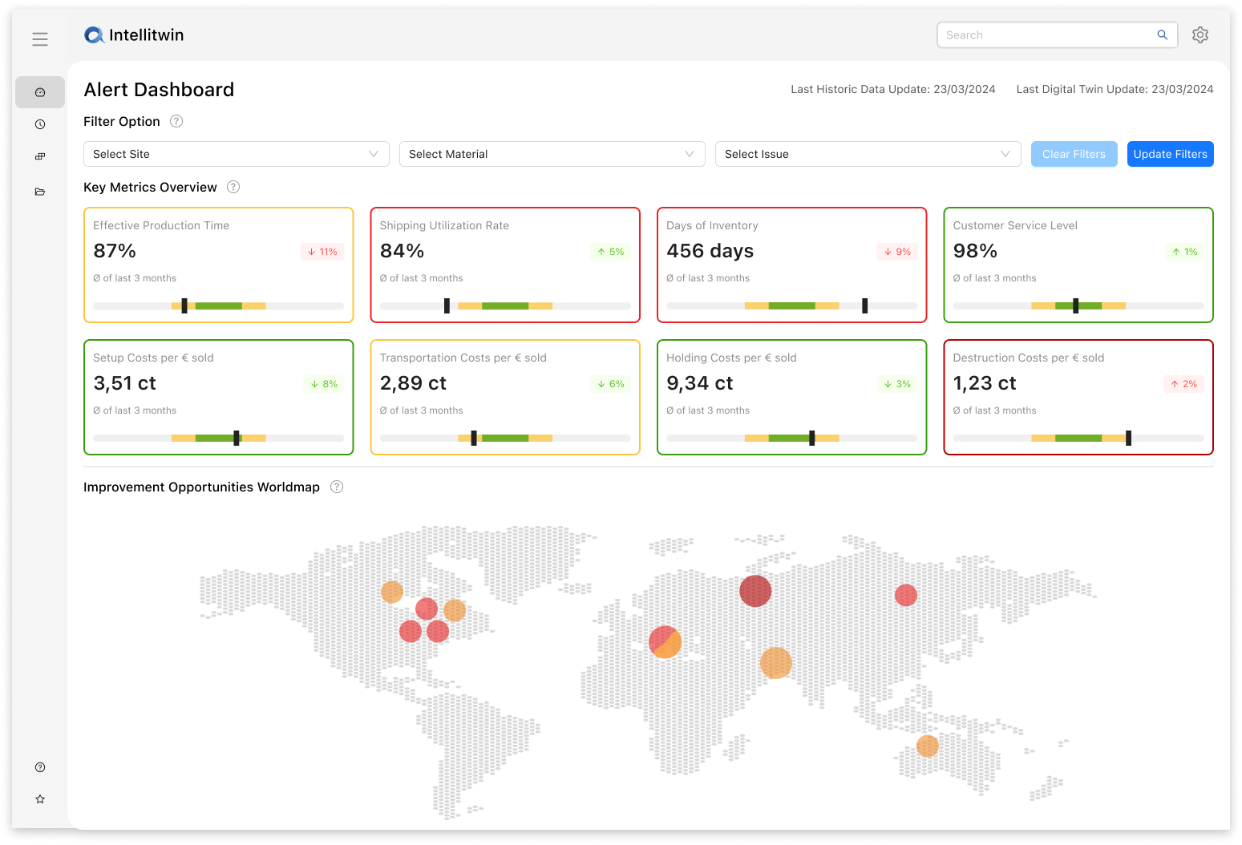Select the large red bubble over Russia

point(755,591)
